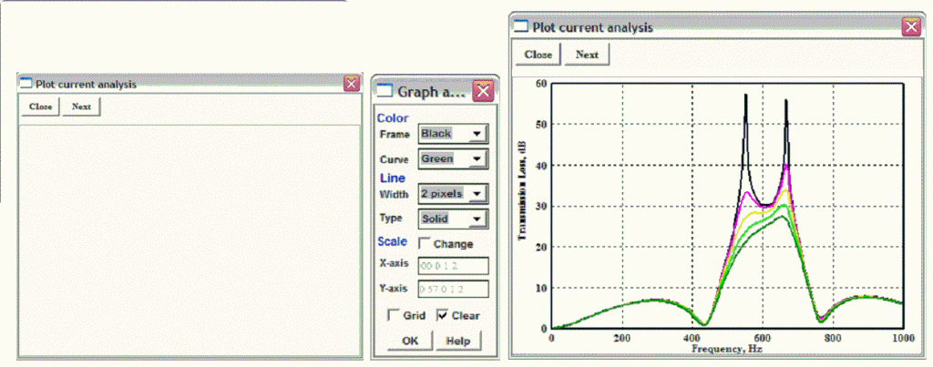Image resolution: width=933 pixels, height=367 pixels.
Task: Click the X-axis scale input field
Action: point(453,266)
